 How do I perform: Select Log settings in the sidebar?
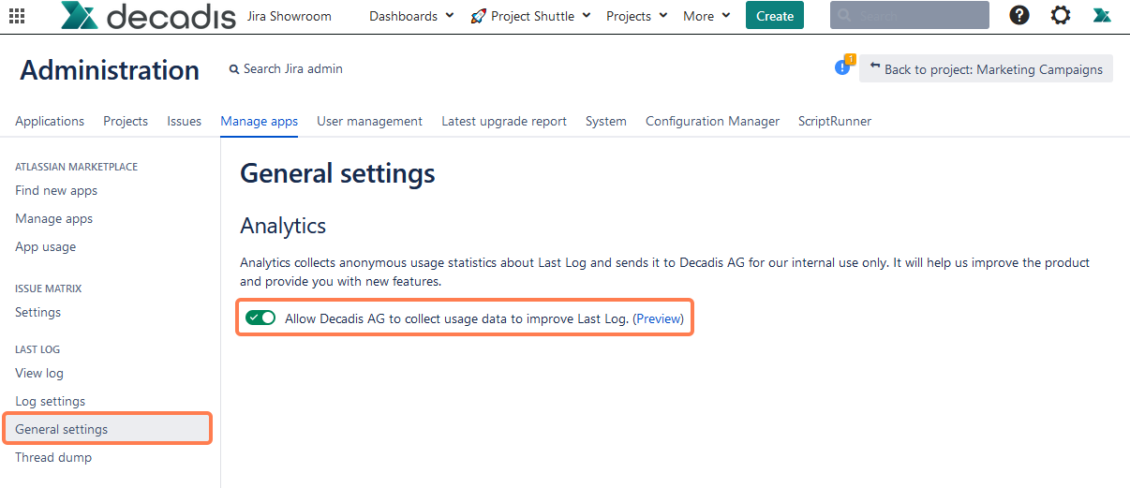click(50, 401)
